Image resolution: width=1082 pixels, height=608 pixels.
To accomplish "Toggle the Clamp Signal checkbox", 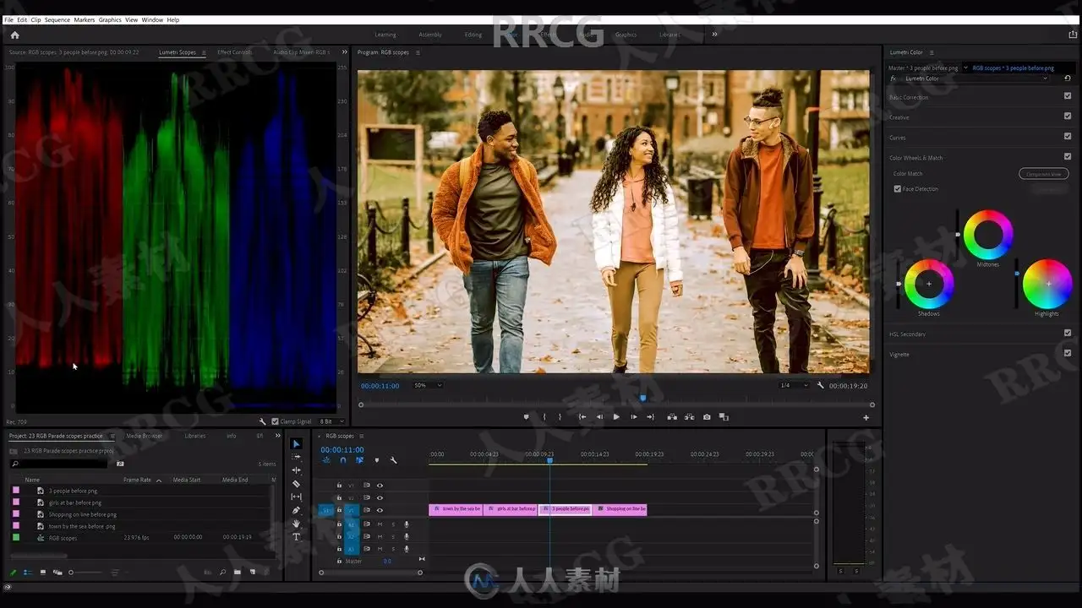I will (275, 421).
